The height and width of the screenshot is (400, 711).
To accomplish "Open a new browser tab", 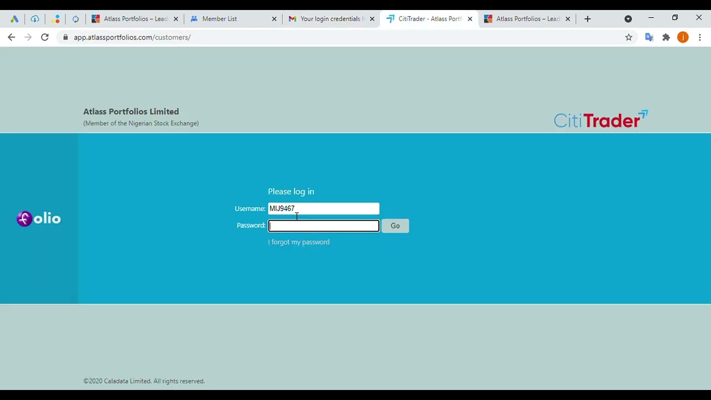I will [587, 19].
